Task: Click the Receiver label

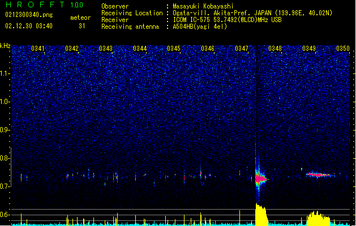Action: click(x=115, y=20)
